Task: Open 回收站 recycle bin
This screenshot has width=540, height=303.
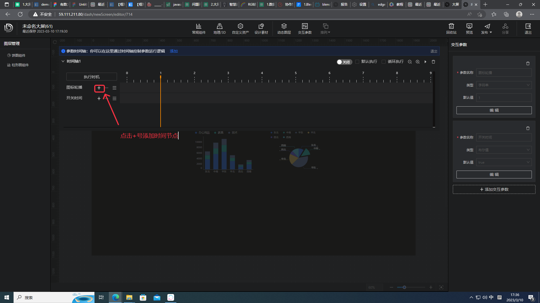Action: (x=451, y=29)
